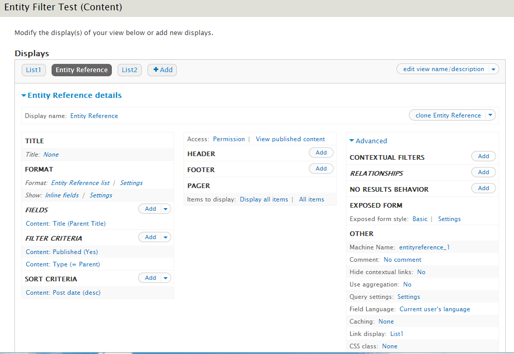The height and width of the screenshot is (354, 514).
Task: Change Link display List1 setting
Action: pos(396,334)
